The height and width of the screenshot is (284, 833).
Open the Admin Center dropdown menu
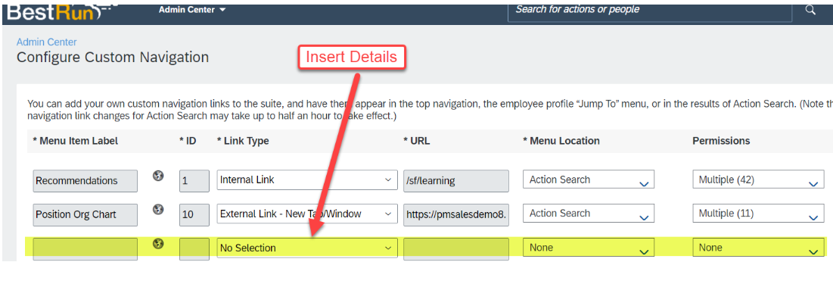191,10
